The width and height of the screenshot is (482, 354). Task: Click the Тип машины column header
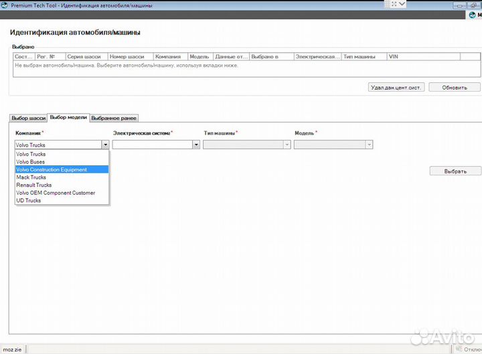pyautogui.click(x=364, y=56)
